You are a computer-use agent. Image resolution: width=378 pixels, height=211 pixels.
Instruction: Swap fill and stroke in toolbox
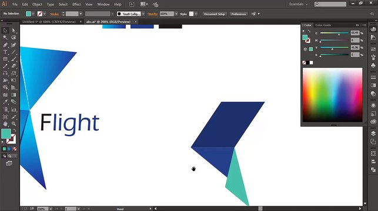[15, 130]
